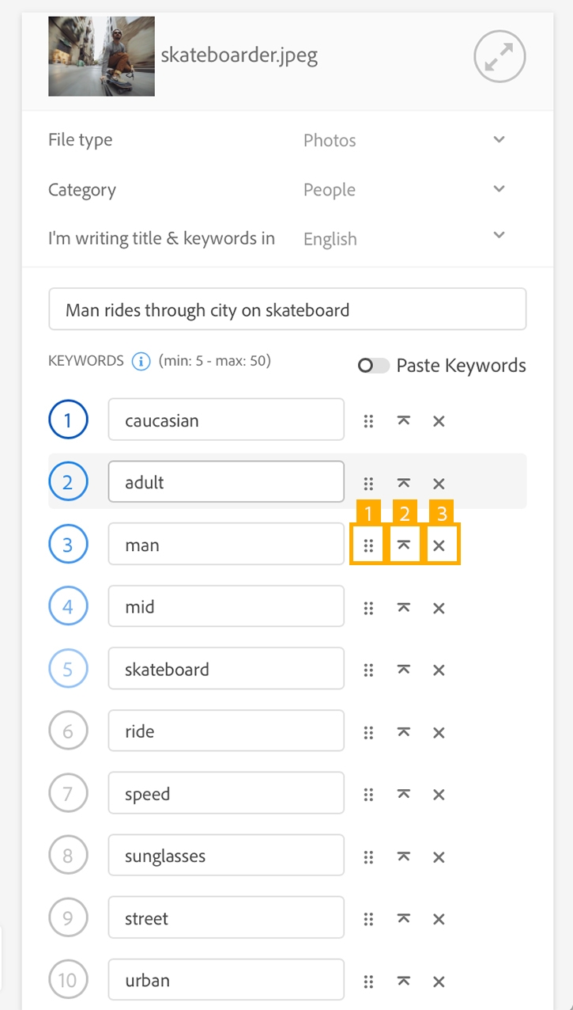Click the 'speed' keyword input
The height and width of the screenshot is (1010, 573).
point(226,794)
